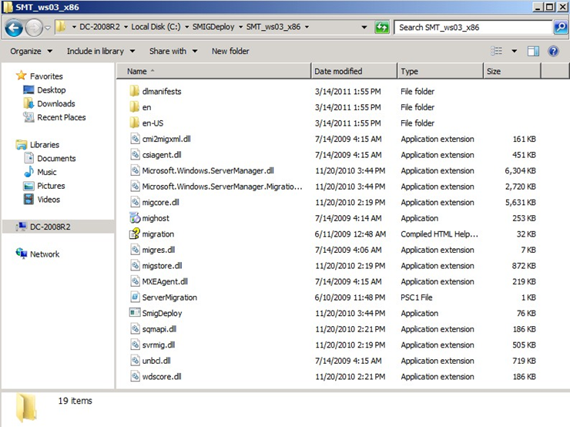The image size is (570, 427).
Task: Expand dropdown arrow after DC-2008R2 breadcrumb
Action: click(126, 27)
